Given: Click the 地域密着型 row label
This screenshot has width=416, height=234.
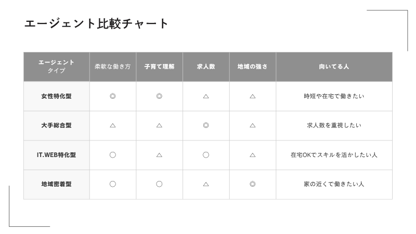Looking at the screenshot, I should pos(57,184).
